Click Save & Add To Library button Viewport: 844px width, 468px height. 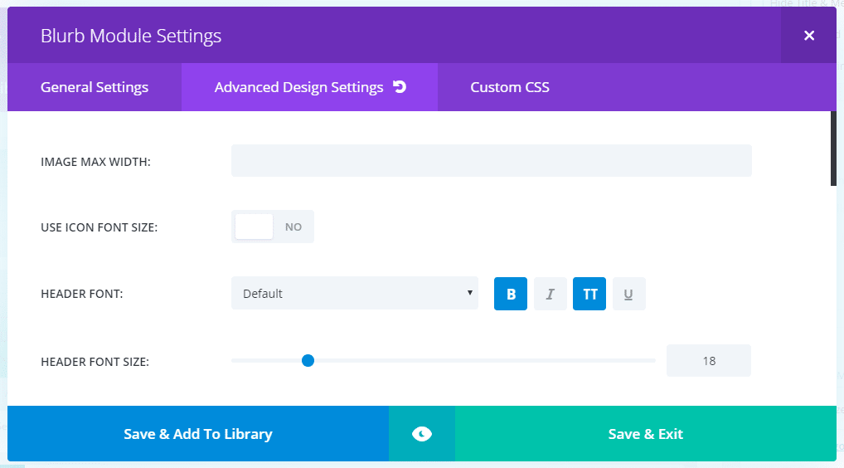[198, 433]
